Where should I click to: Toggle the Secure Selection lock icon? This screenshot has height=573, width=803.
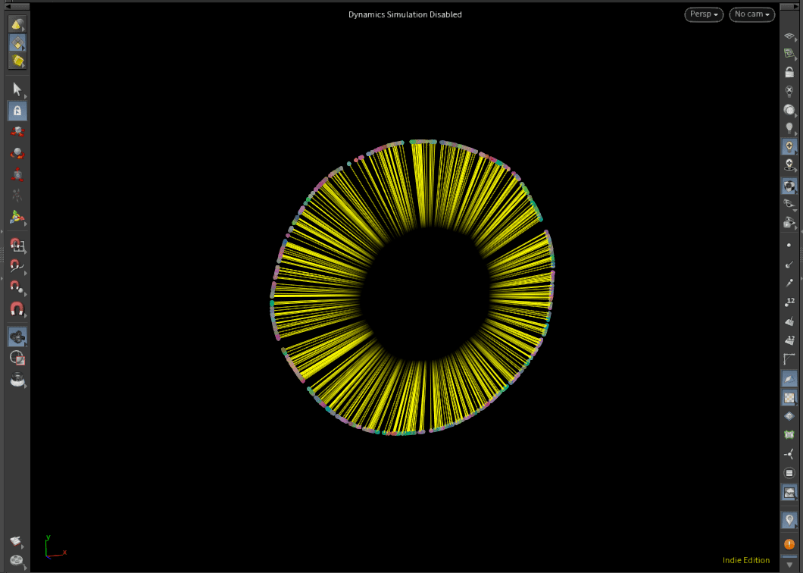[17, 111]
